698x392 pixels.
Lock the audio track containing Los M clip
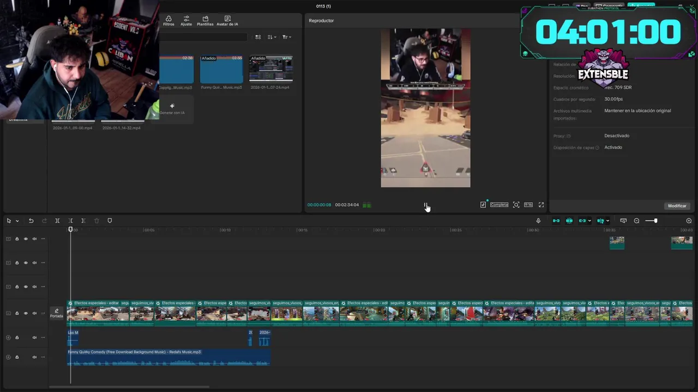coord(17,338)
